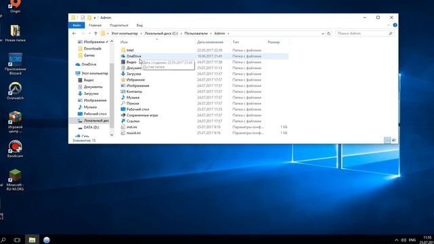Show hidden system tray icons
434x244 pixels.
(x=396, y=240)
